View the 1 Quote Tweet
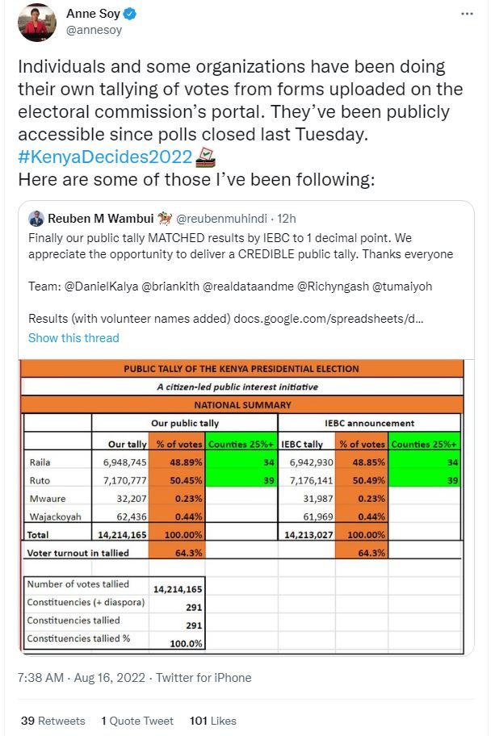This screenshot has height=736, width=491. (x=137, y=720)
